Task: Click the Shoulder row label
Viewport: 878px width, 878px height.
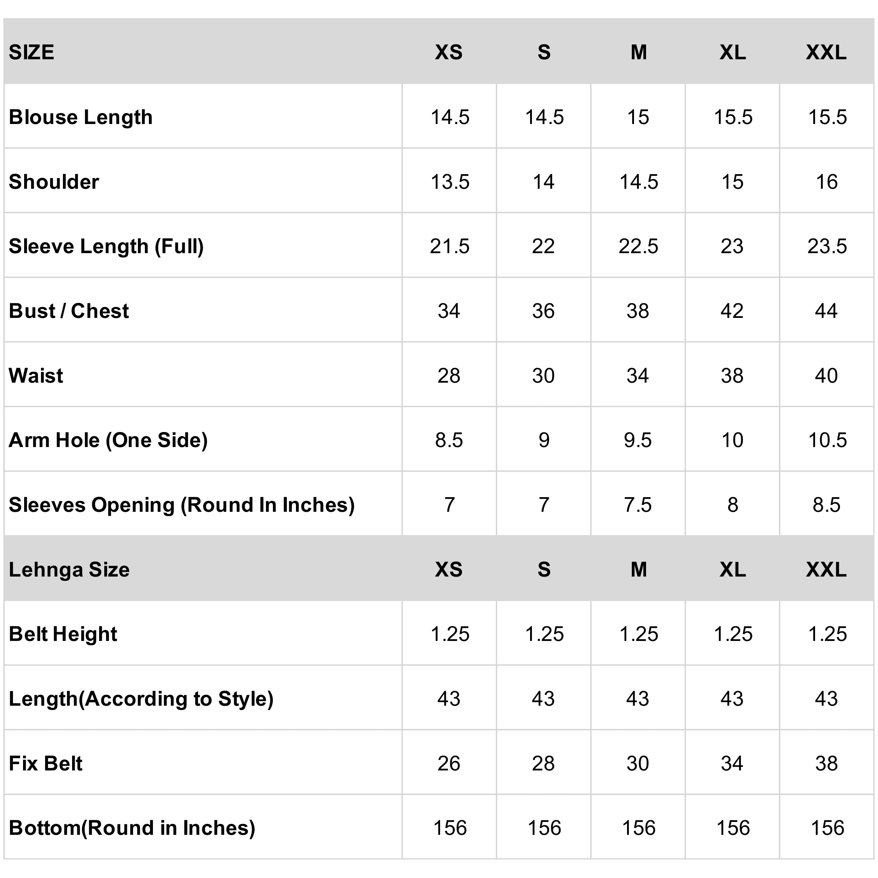Action: pos(54,182)
